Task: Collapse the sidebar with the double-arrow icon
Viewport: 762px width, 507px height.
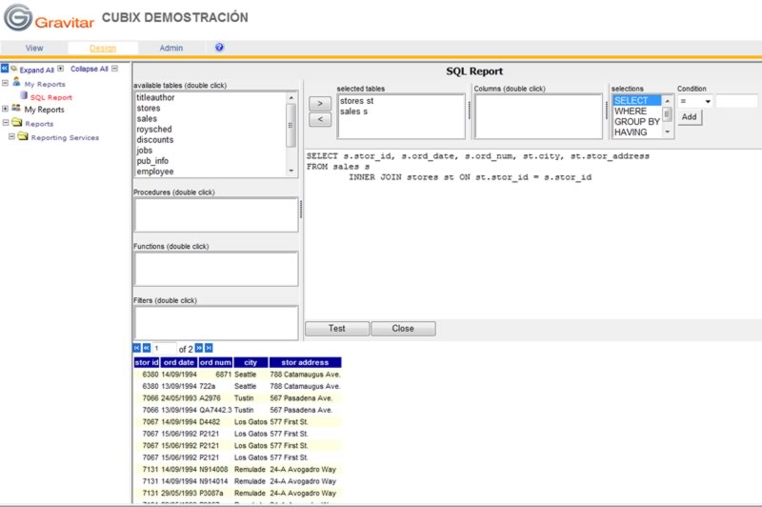Action: pyautogui.click(x=5, y=68)
